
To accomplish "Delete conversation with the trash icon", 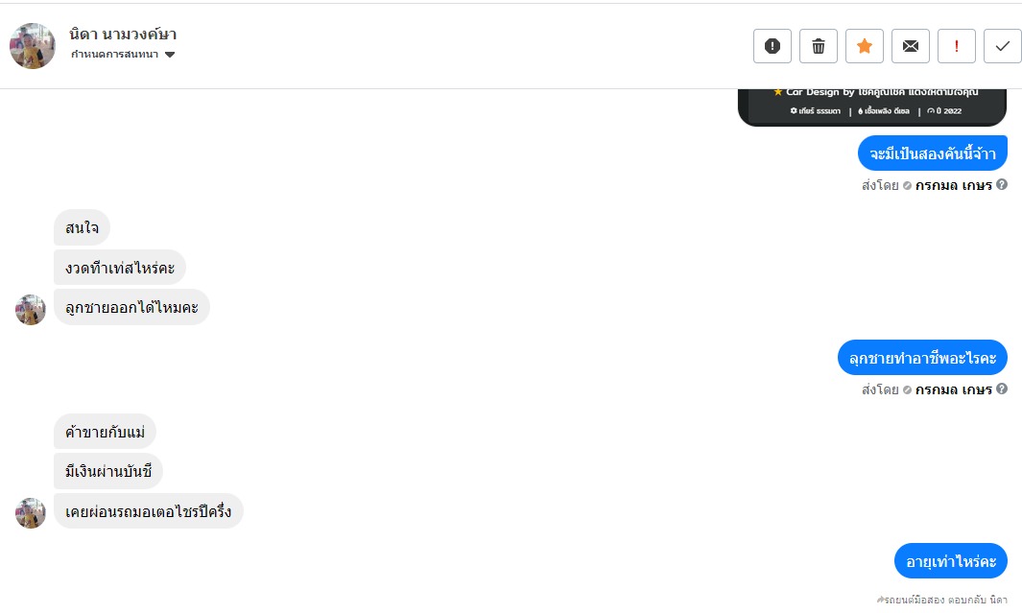I will click(x=819, y=46).
